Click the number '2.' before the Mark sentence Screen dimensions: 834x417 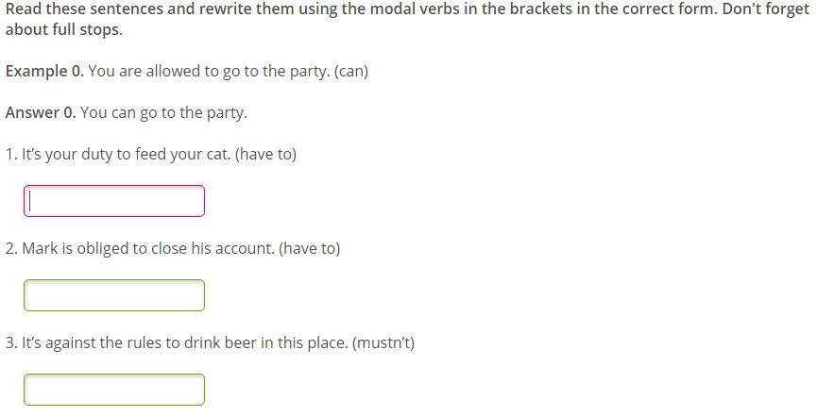coord(11,249)
